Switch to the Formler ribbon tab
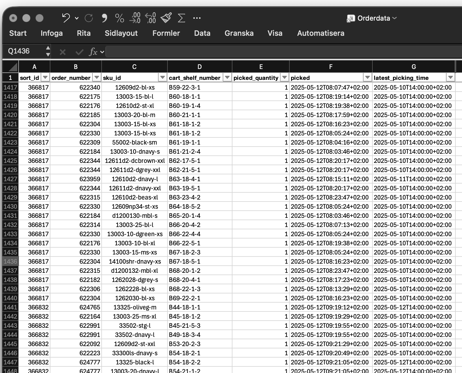The width and height of the screenshot is (462, 373). pos(166,33)
